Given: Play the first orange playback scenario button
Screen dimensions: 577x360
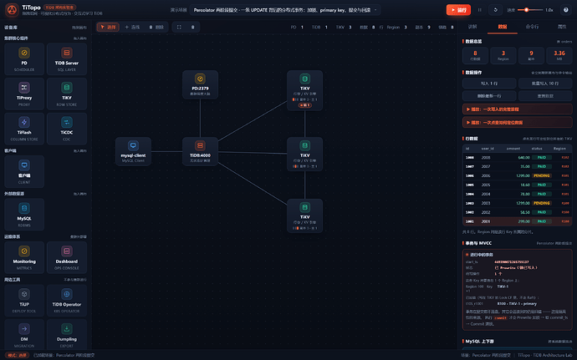Looking at the screenshot, I should (x=517, y=109).
